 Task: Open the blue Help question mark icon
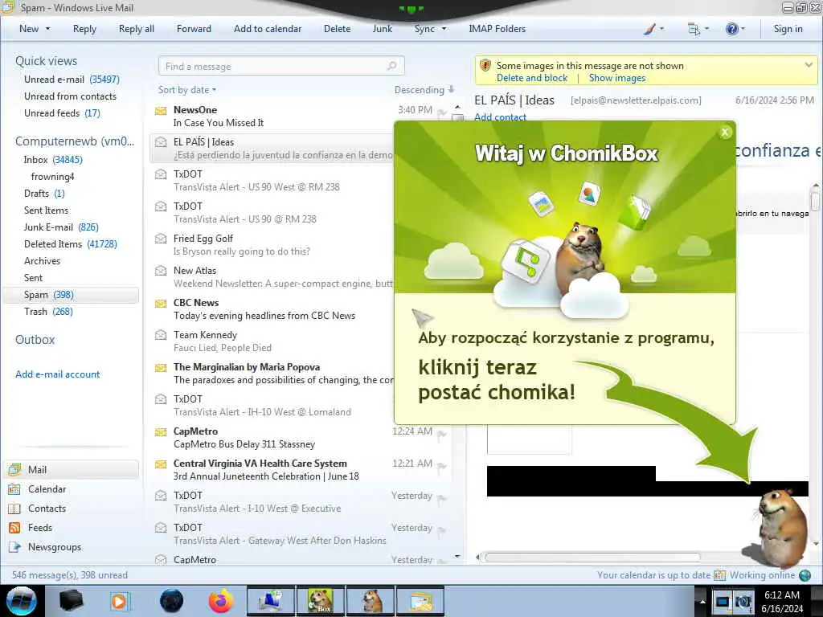731,29
